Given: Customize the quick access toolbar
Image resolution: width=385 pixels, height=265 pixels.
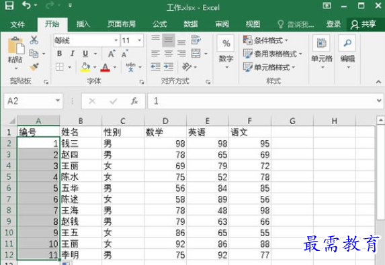Looking at the screenshot, I should pos(71,5).
